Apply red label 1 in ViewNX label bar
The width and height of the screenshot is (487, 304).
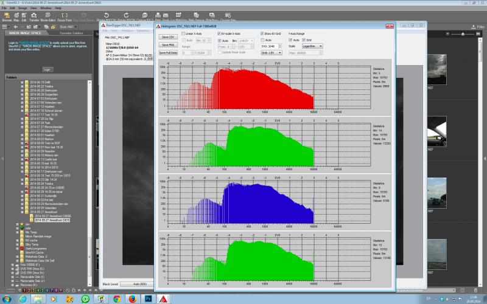pos(24,291)
